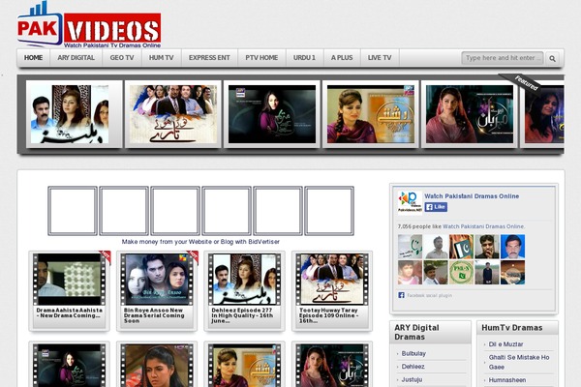
Task: Open 'Bin Roye Ansoo New Drama Serial' title link
Action: point(154,315)
